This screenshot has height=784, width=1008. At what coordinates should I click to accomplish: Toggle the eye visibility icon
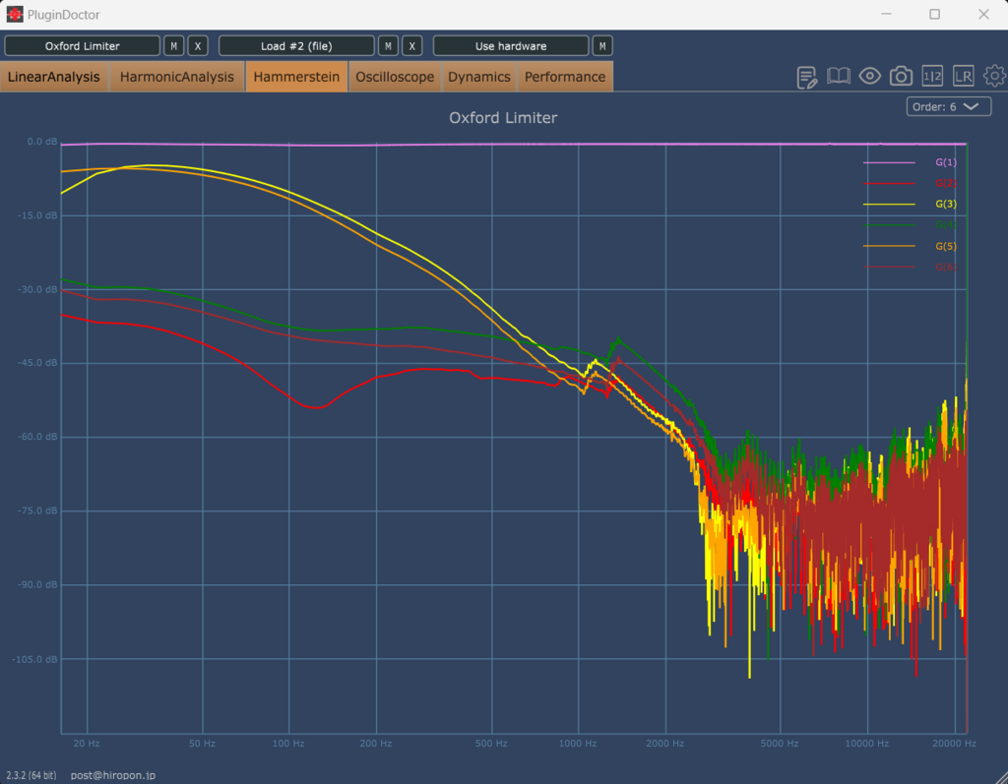coord(870,77)
